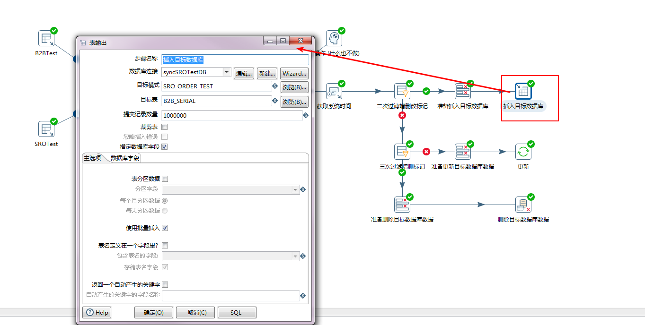Select the 准备更新目标数据库数据 step icon
The height and width of the screenshot is (325, 645).
pyautogui.click(x=463, y=152)
